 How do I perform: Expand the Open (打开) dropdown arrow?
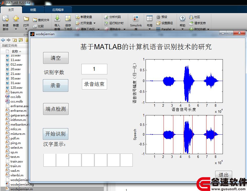pos(26,29)
